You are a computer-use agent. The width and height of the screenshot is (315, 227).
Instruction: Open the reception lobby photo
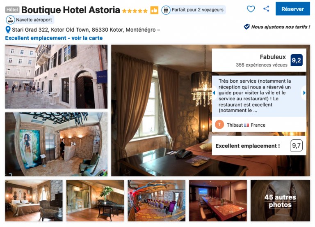(56, 144)
